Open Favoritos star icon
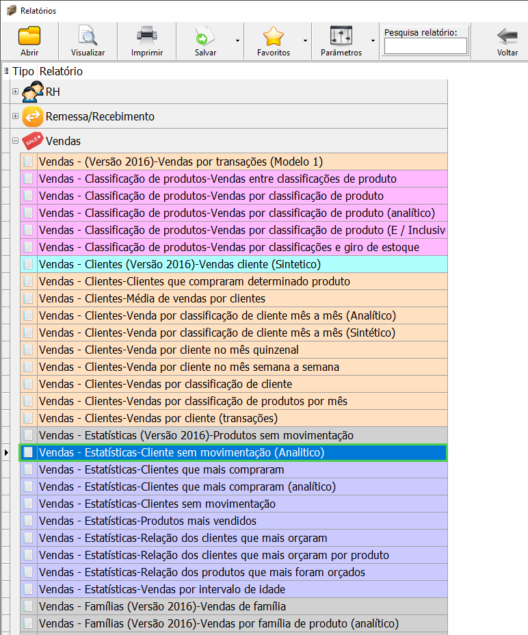The height and width of the screenshot is (635, 528). pyautogui.click(x=274, y=36)
